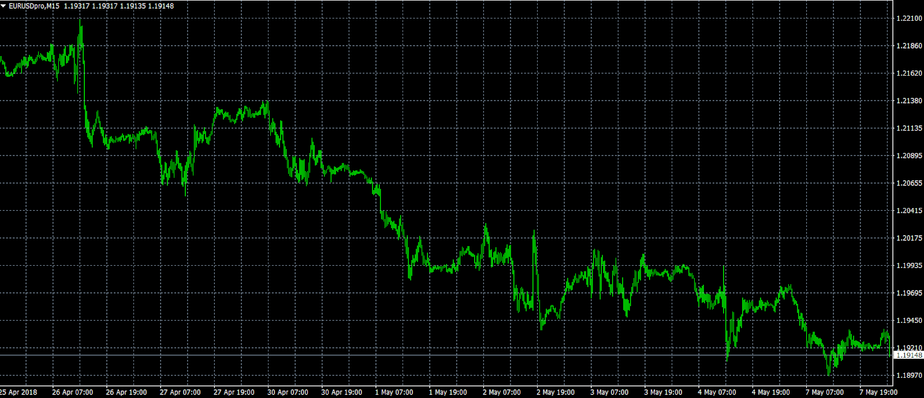Click the 1.20895 price scale label
Viewport: 924px width, 398px height.
pyautogui.click(x=909, y=155)
